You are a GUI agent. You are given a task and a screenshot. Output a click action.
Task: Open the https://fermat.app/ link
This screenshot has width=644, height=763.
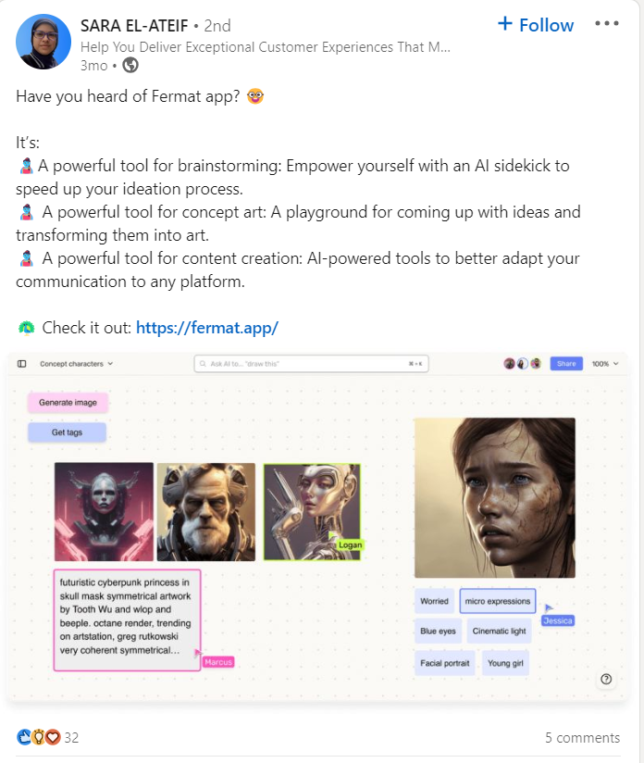(207, 328)
